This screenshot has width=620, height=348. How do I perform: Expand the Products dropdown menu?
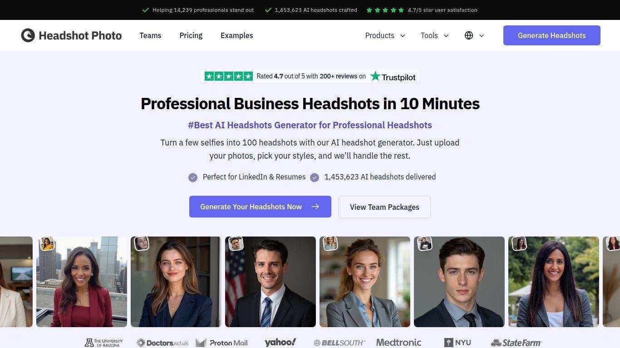[385, 35]
